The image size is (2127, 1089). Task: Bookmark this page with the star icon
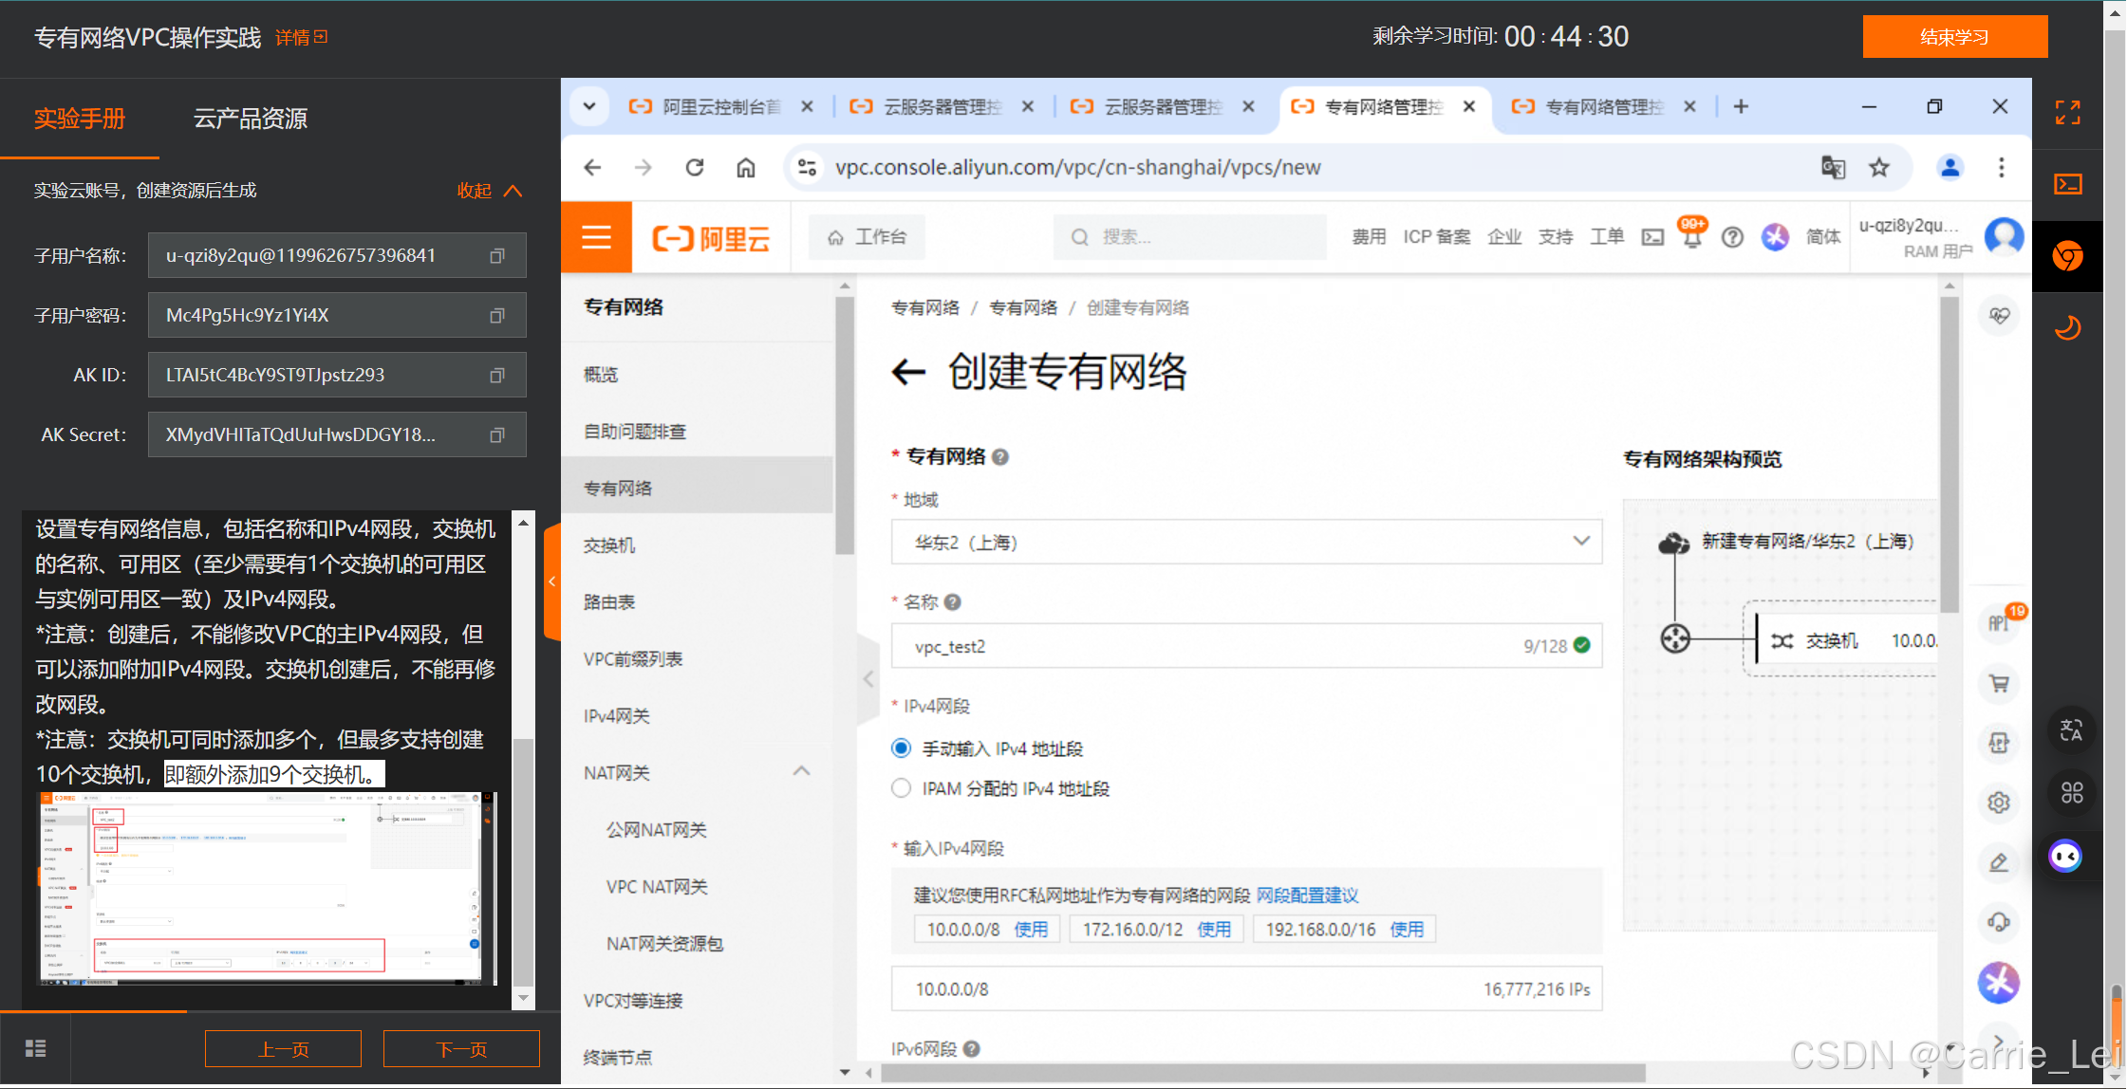(x=1879, y=168)
